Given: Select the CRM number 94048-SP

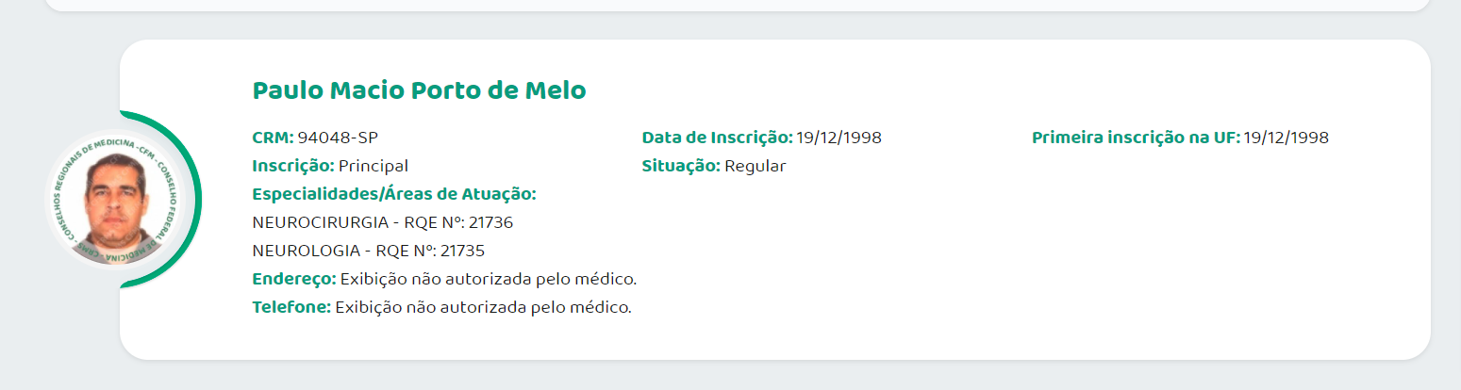Looking at the screenshot, I should (338, 138).
